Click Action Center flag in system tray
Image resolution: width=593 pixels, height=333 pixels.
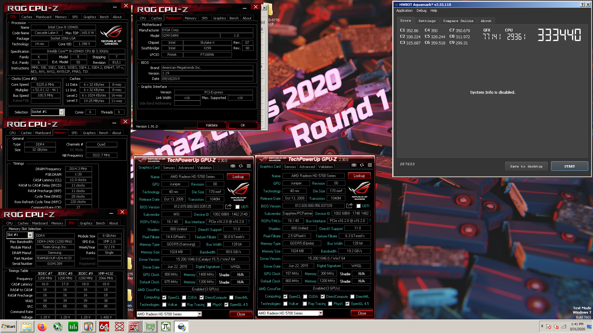pyautogui.click(x=549, y=327)
